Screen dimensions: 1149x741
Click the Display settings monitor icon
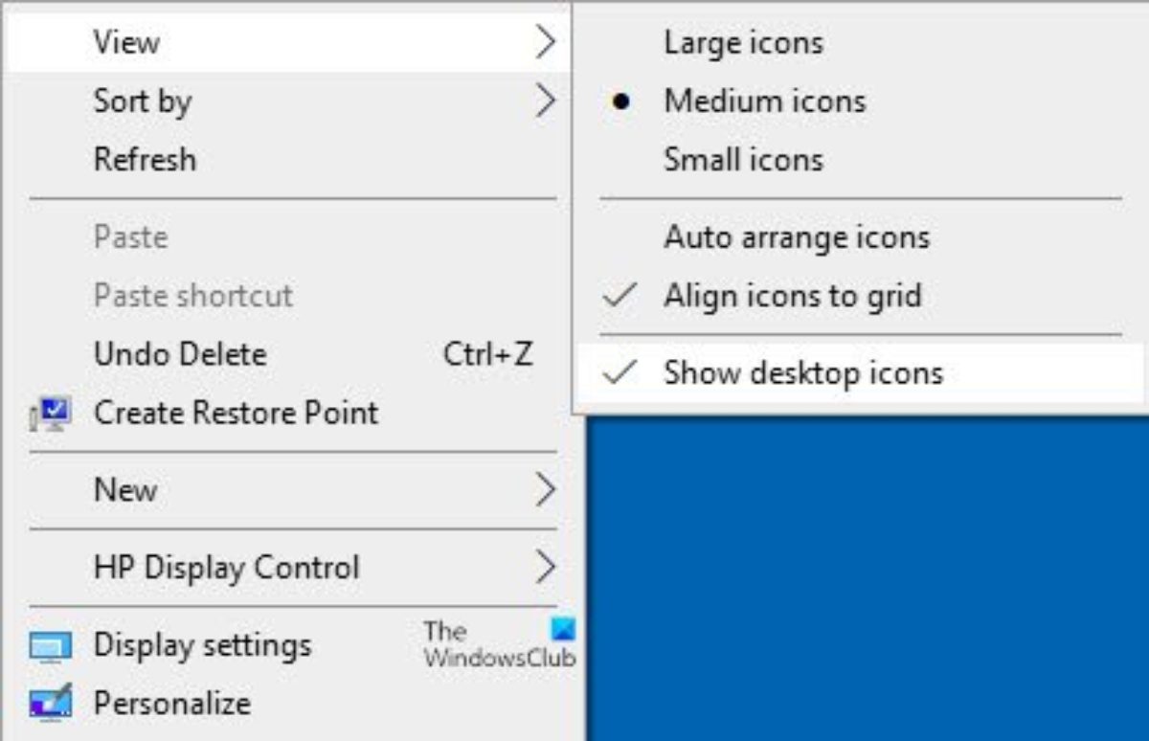point(49,646)
